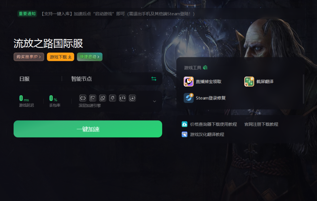Click the 游戏下载 download button
The height and width of the screenshot is (201, 317).
click(x=60, y=57)
